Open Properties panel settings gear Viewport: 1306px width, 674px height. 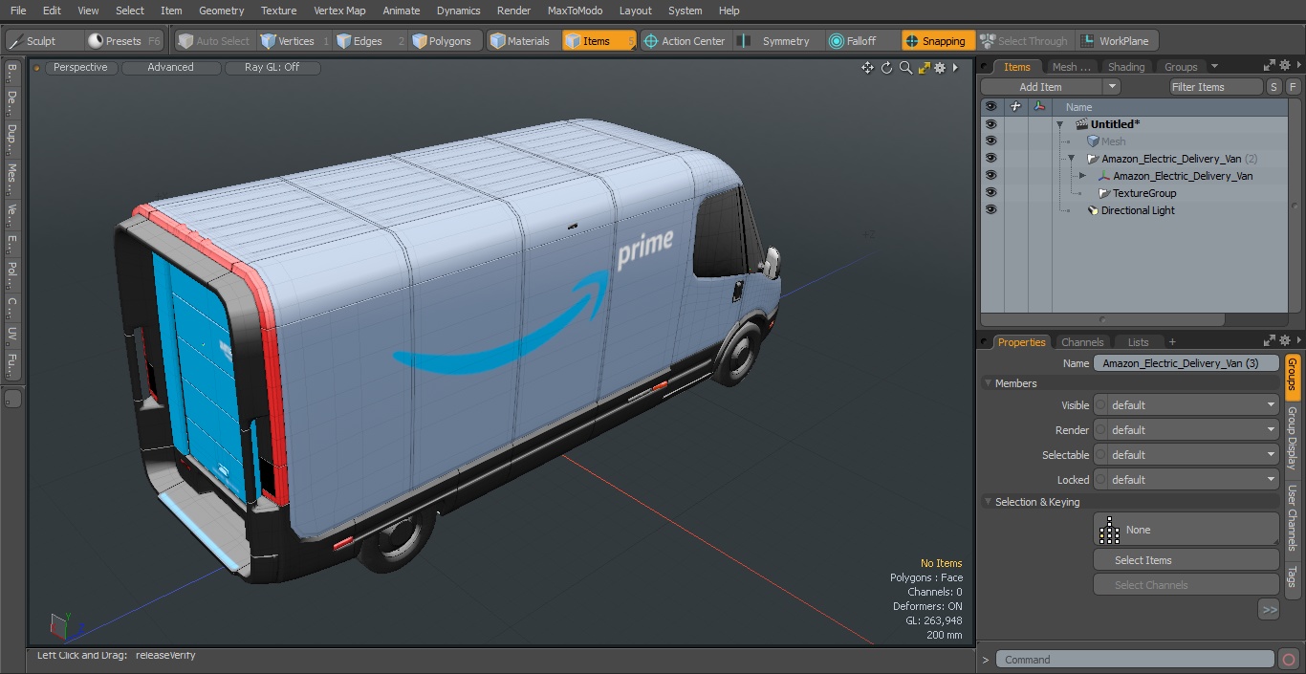coord(1286,341)
